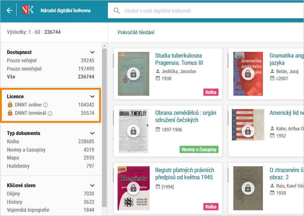Open the NK library logo
The height and width of the screenshot is (216, 304).
[x=28, y=10]
